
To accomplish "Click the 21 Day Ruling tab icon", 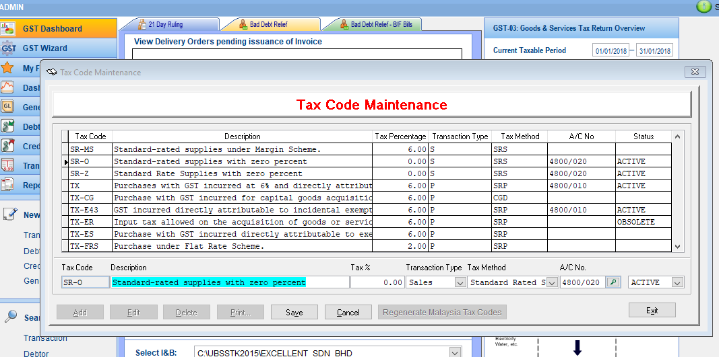I will tap(142, 24).
